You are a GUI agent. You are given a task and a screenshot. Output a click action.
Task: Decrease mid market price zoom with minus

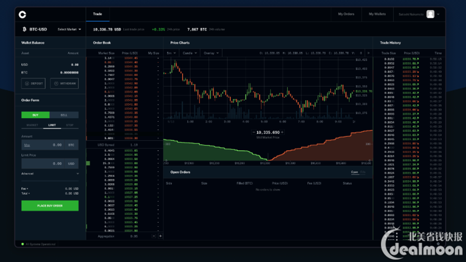click(254, 132)
